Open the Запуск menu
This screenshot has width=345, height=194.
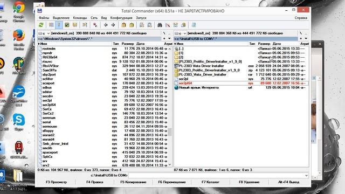click(141, 18)
